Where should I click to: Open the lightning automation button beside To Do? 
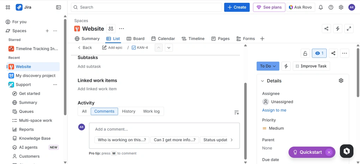point(286,66)
